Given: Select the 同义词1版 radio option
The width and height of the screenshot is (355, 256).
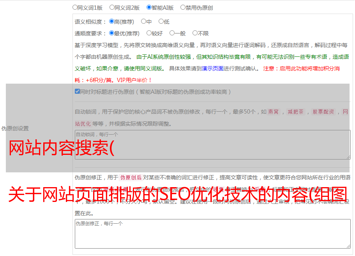Looking at the screenshot, I should click(75, 7).
